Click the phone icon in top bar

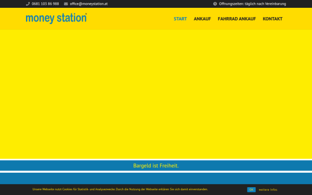coord(28,4)
